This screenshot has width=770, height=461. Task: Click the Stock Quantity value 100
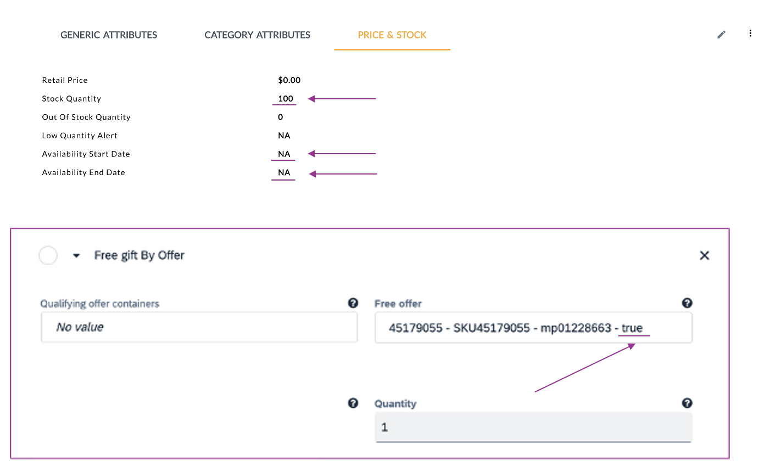(286, 99)
